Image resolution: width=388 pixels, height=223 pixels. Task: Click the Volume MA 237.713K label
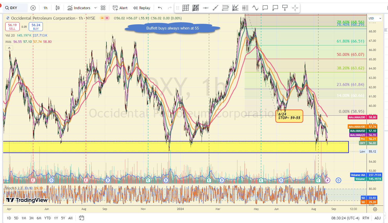366,175
